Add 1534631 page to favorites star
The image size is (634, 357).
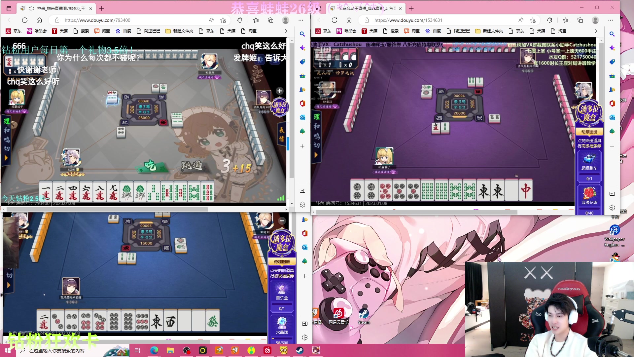point(533,20)
